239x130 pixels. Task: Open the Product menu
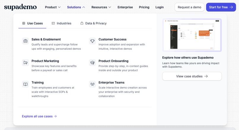52,7
